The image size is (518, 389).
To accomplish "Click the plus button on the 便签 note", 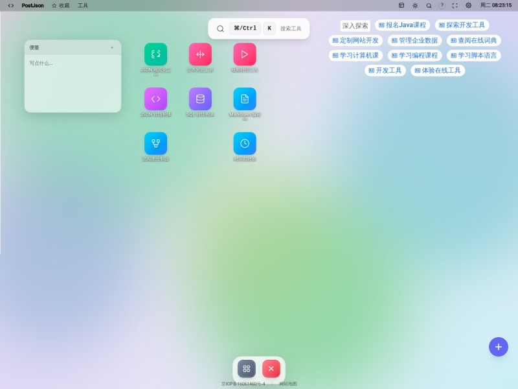I will [x=112, y=47].
